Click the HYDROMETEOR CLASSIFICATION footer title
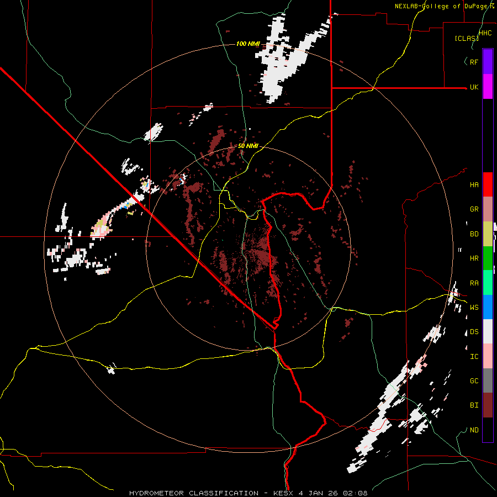Viewport: 497px width, 497px height. click(194, 493)
